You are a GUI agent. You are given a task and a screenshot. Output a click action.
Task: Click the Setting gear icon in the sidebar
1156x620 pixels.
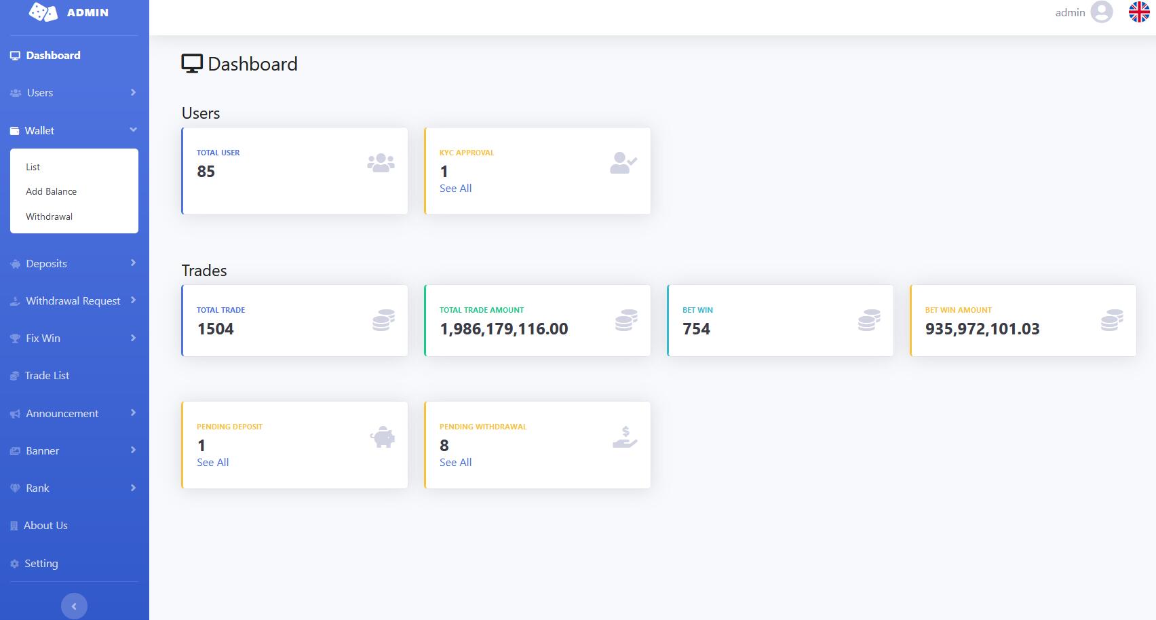pos(14,564)
